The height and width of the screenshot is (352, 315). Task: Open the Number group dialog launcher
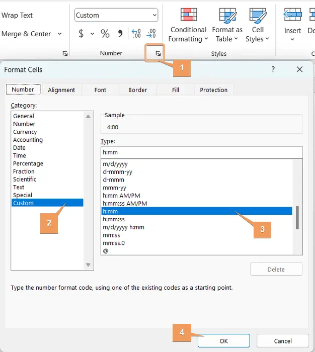click(158, 53)
